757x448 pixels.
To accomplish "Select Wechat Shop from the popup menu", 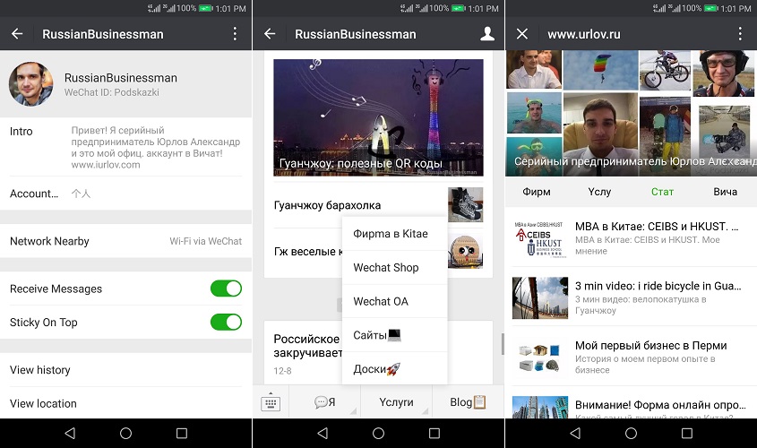I will click(386, 267).
